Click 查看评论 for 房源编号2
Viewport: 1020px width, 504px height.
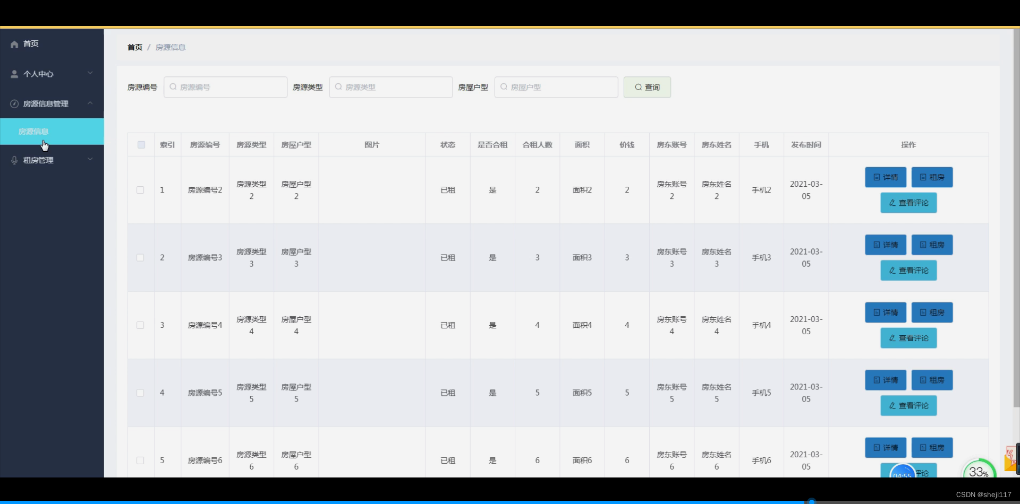908,203
